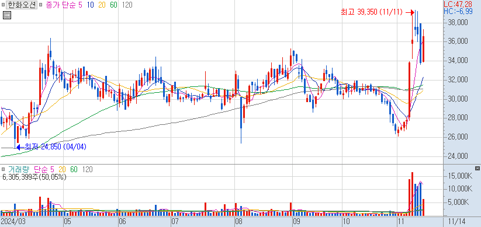Click the 28,000 price axis label
Image resolution: width=481 pixels, height=227 pixels.
(459, 118)
